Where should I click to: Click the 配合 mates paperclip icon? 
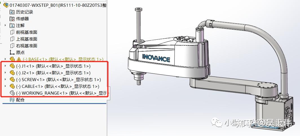tap(12, 100)
